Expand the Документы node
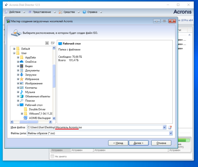 click(x=18, y=70)
